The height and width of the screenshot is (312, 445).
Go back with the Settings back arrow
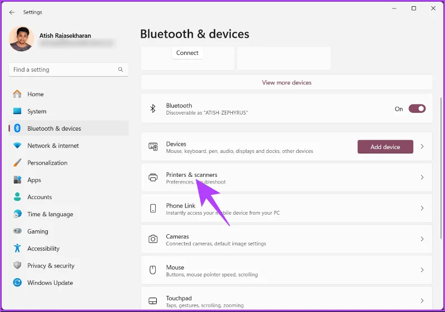12,12
